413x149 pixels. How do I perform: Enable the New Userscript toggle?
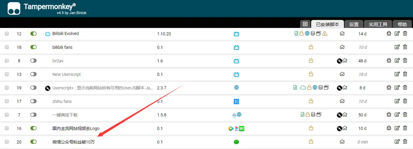pyautogui.click(x=33, y=74)
